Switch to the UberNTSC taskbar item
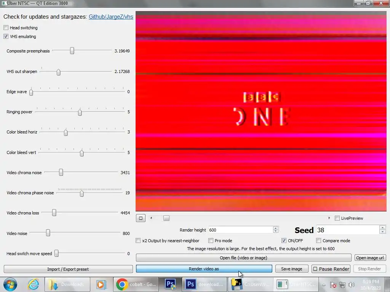 click(296, 284)
